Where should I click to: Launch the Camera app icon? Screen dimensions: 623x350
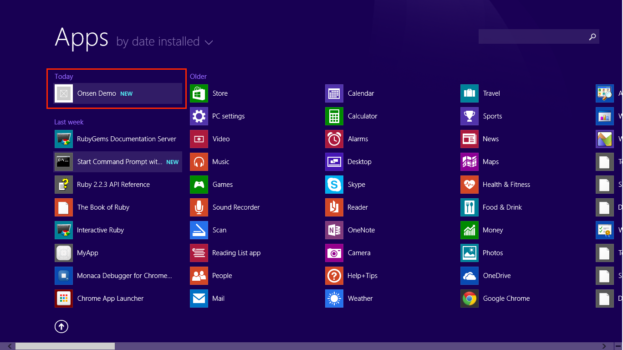[334, 253]
